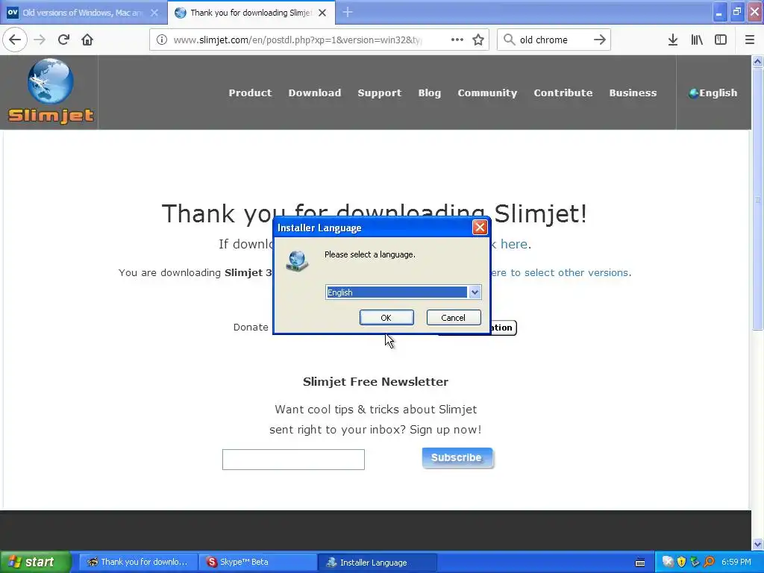Open the Business menu item
The height and width of the screenshot is (573, 764).
point(633,93)
